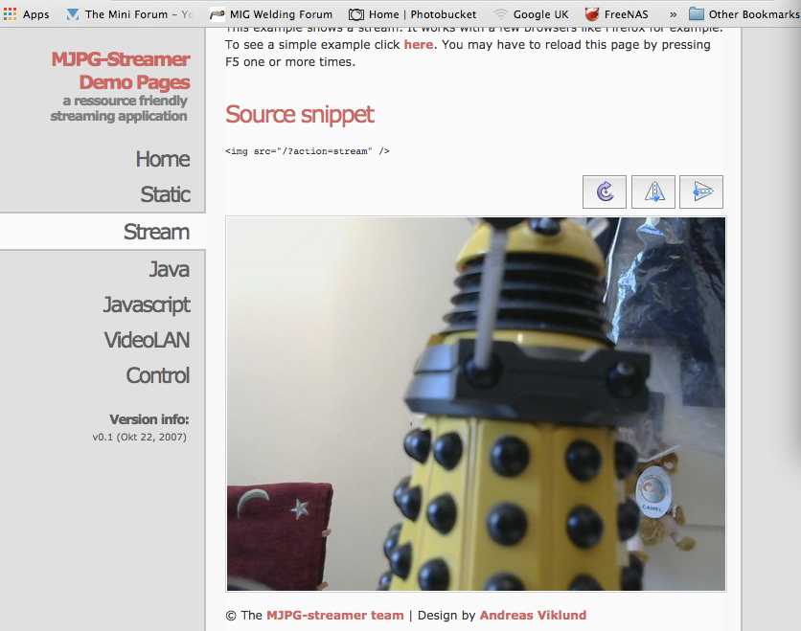Click the vertical flip button

tap(701, 192)
